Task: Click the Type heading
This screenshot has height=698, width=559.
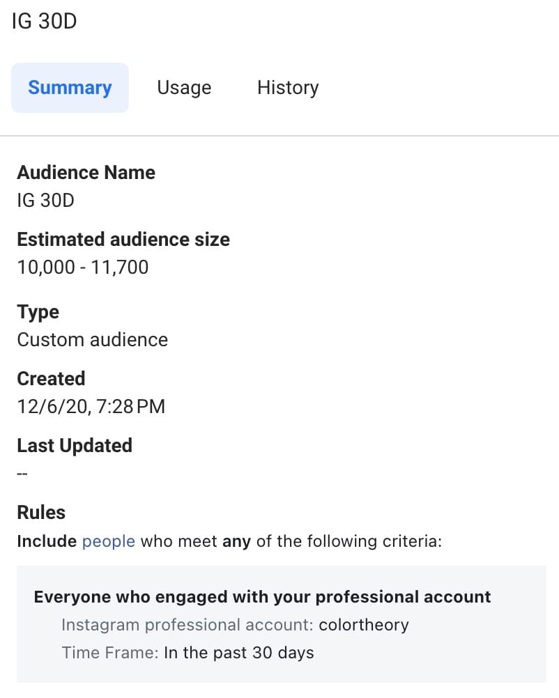Action: tap(38, 312)
